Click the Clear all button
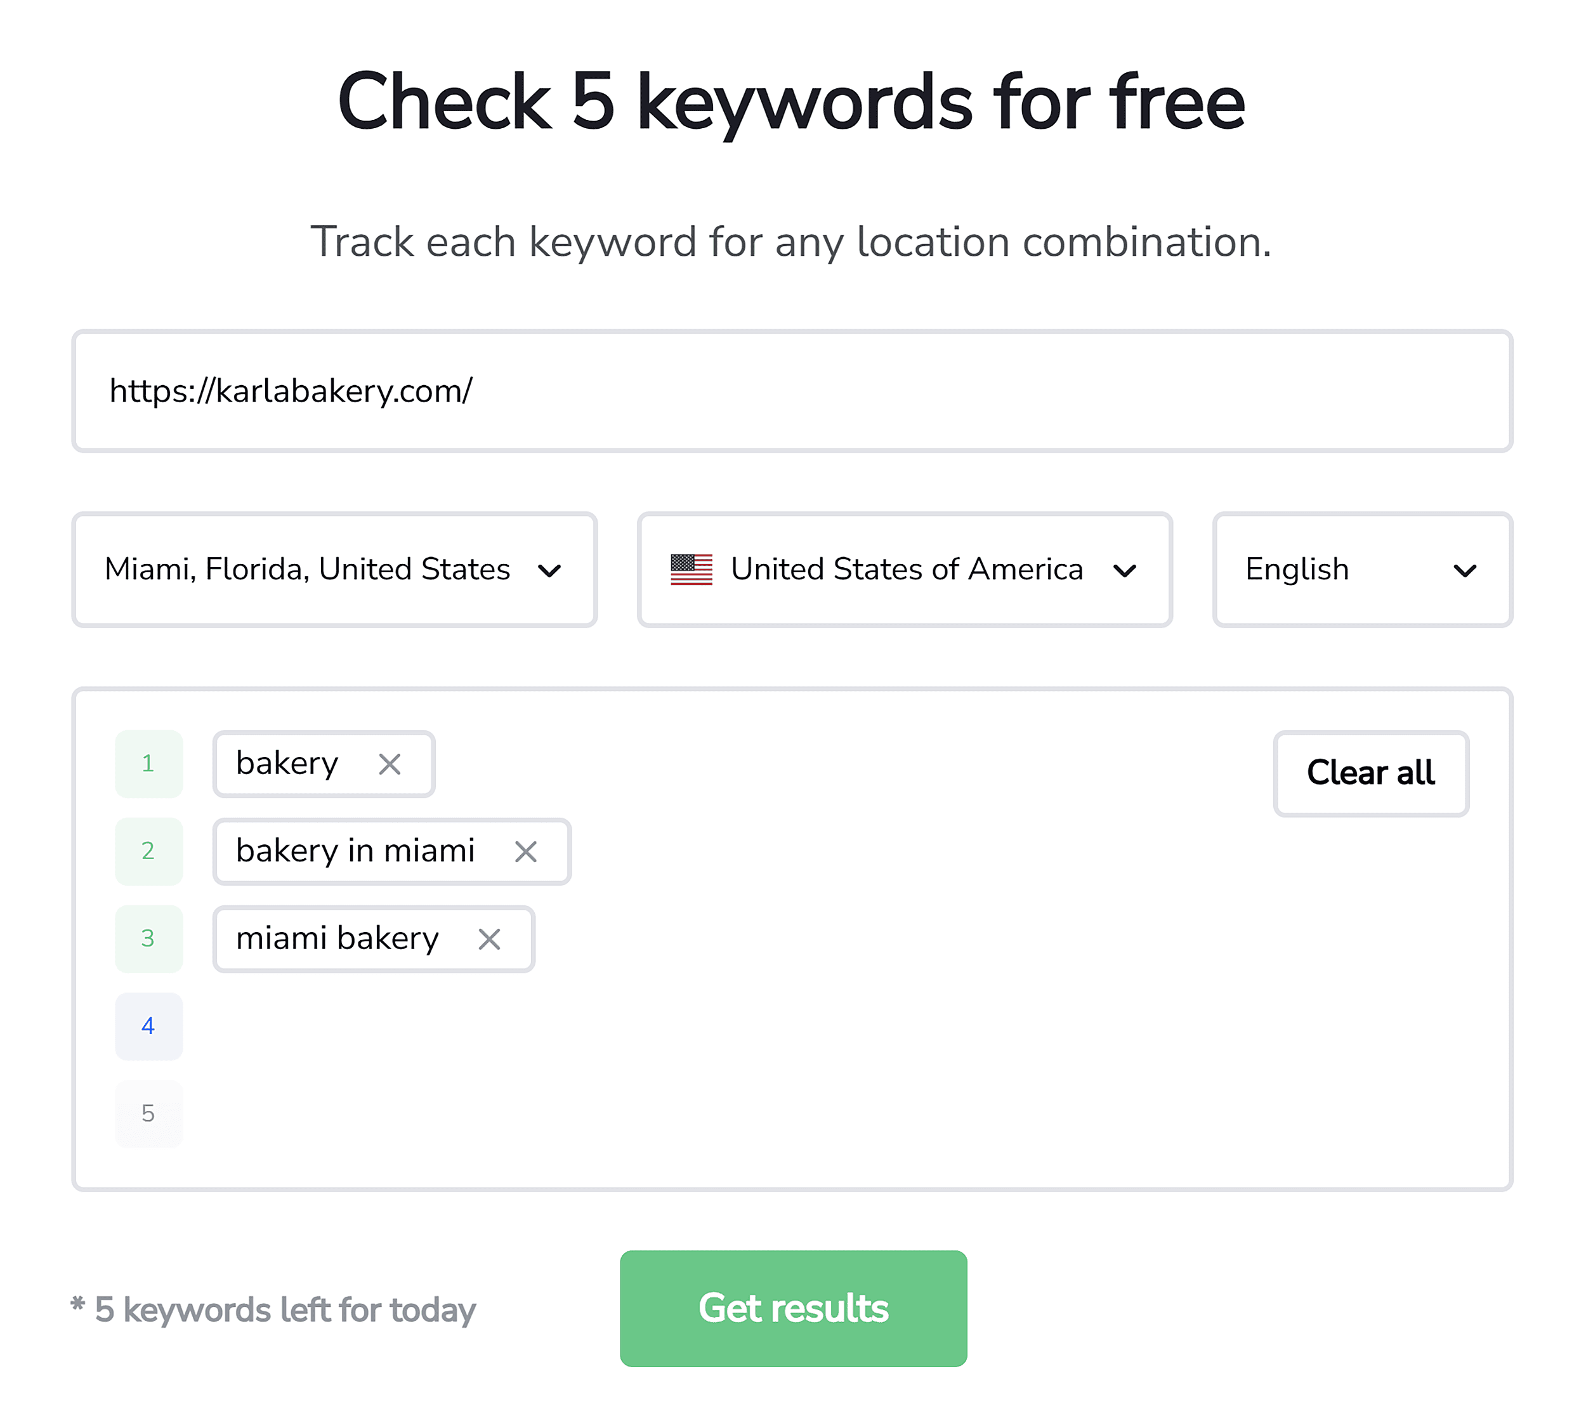 coord(1370,773)
